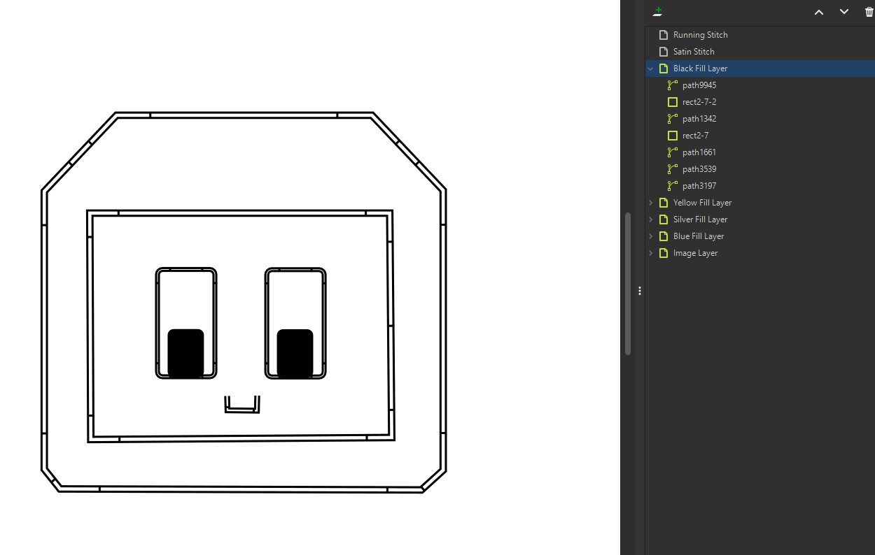
Task: Select path3539 text in layer list
Action: (x=699, y=169)
